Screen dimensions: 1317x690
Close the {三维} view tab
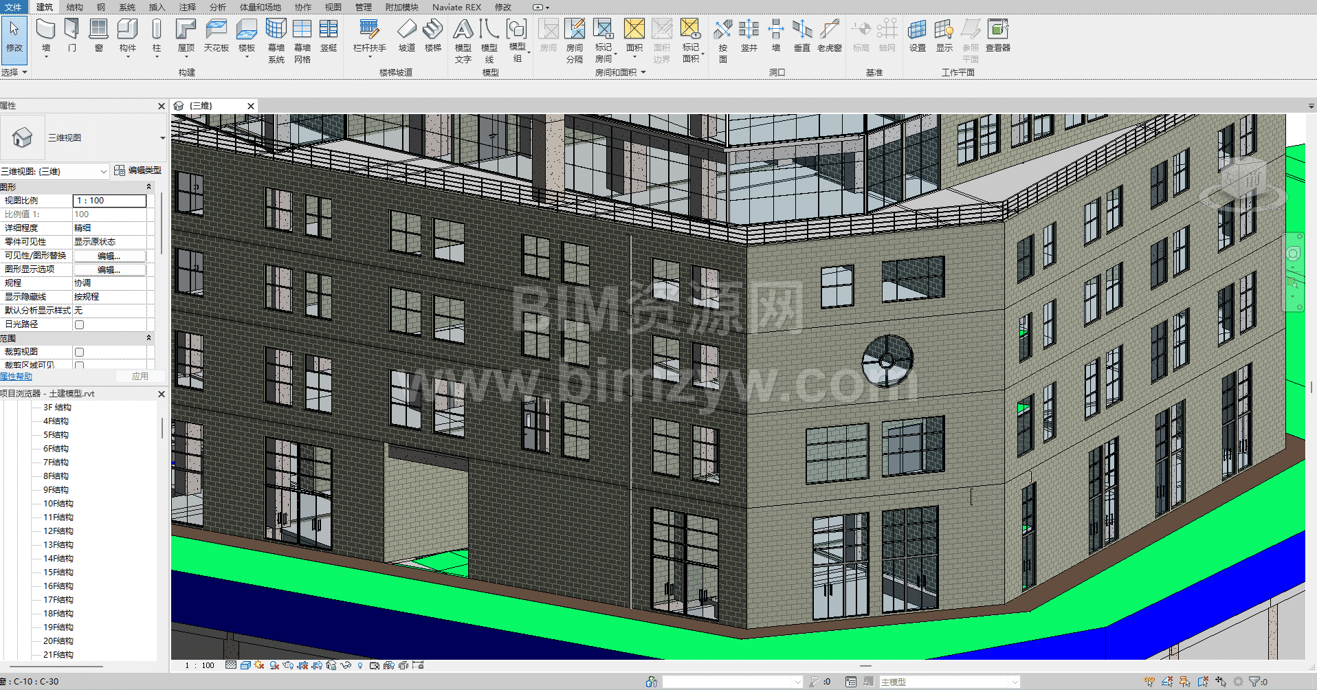pos(251,106)
